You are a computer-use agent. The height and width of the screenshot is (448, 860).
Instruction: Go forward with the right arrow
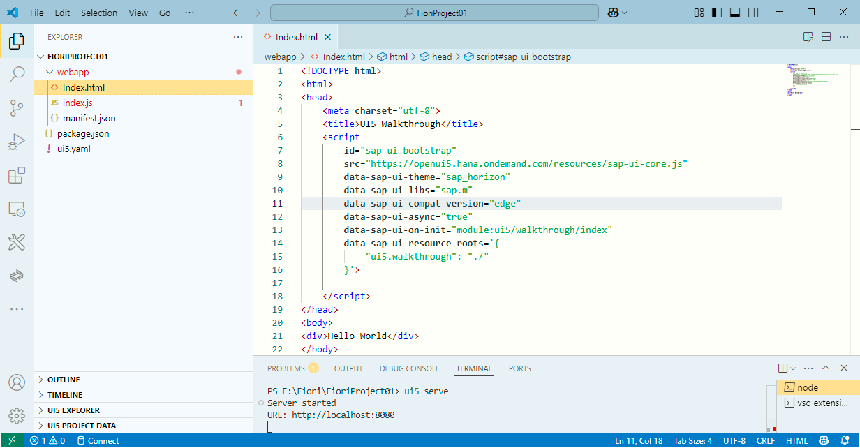pos(255,13)
